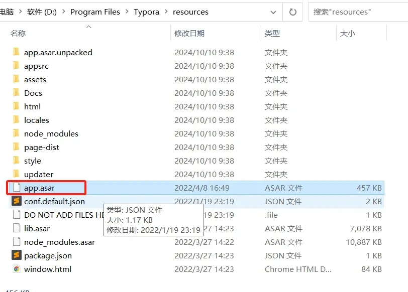
Task: Click the Docs folder icon
Action: (16, 92)
